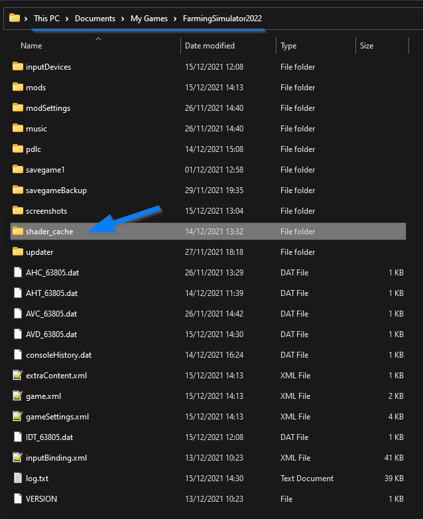Select the savegameBackup folder row

pos(56,190)
